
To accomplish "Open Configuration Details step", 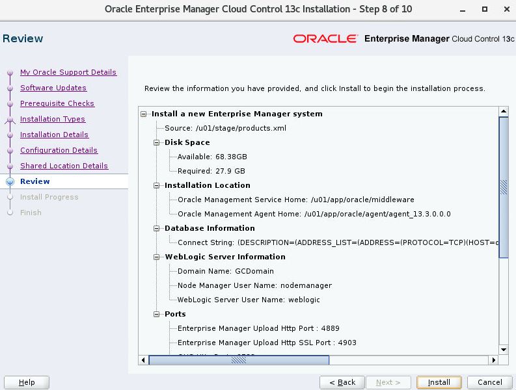I will pos(59,150).
